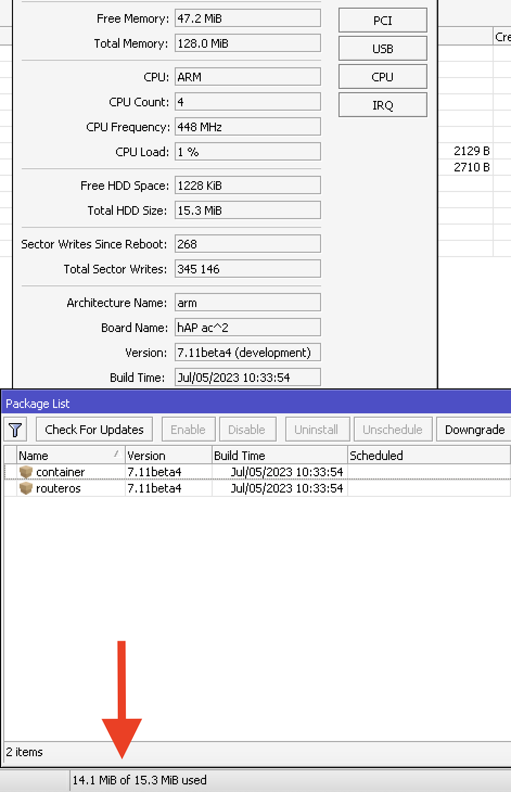Click Check For Updates
This screenshot has height=792, width=511.
(94, 430)
